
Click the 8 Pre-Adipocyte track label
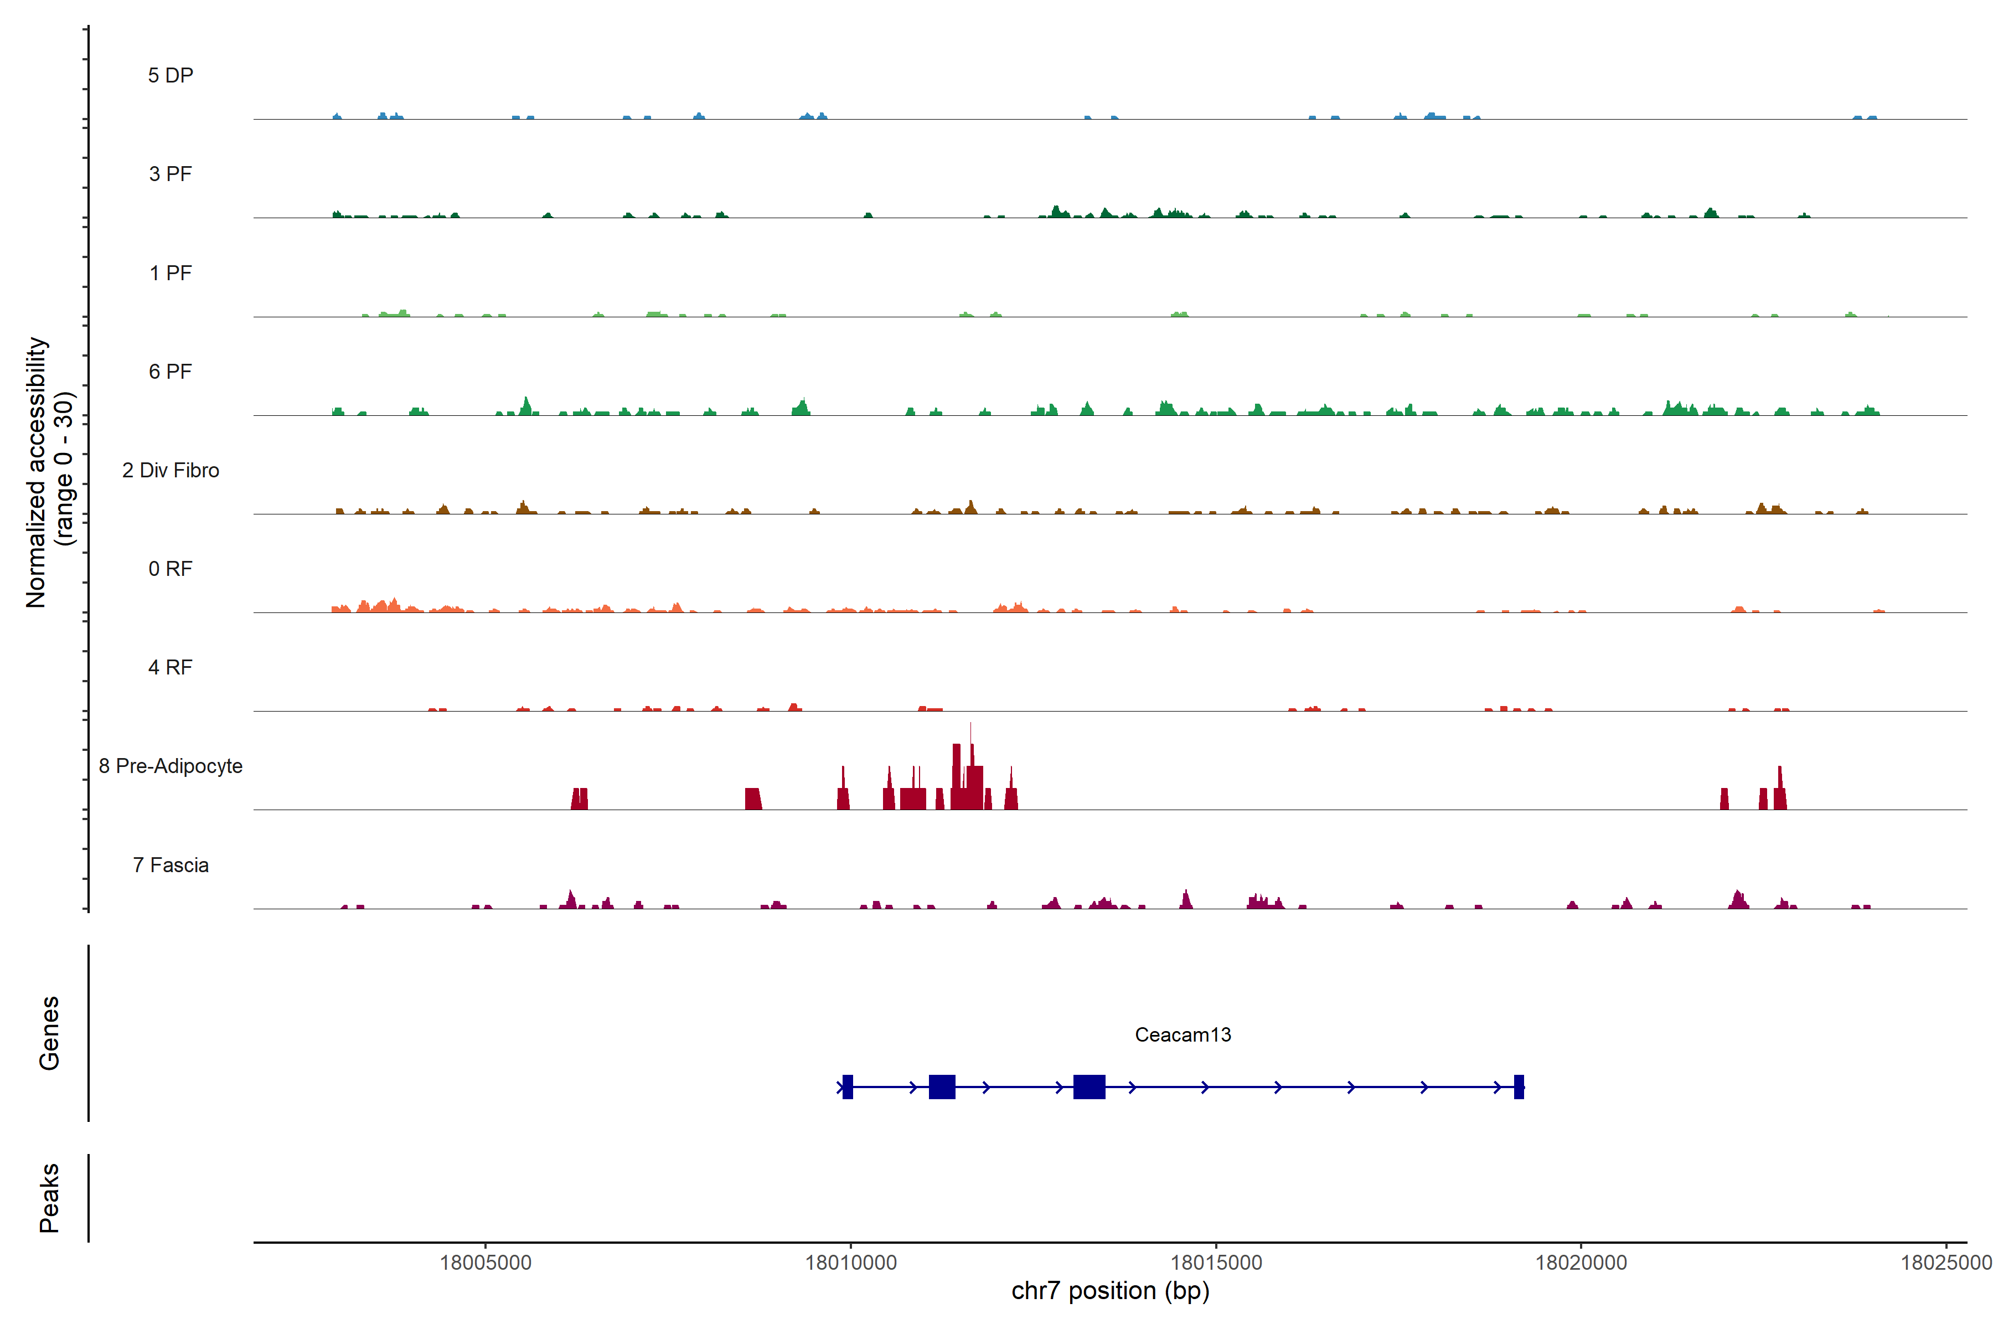(x=171, y=766)
